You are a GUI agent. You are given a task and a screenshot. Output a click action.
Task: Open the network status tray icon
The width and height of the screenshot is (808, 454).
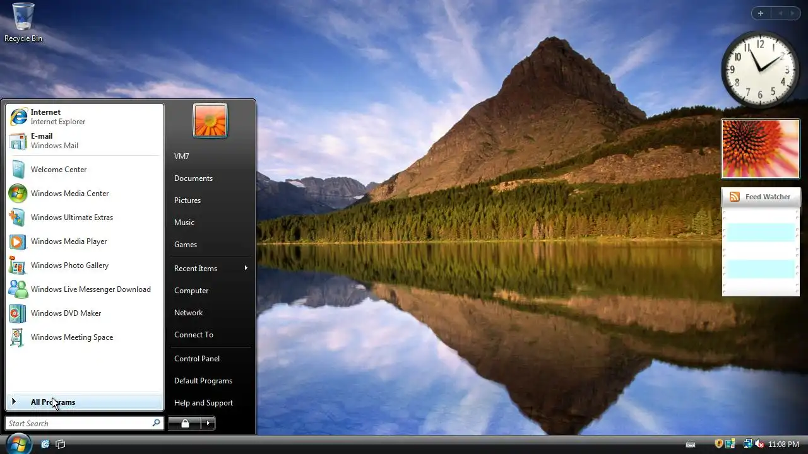click(x=748, y=444)
